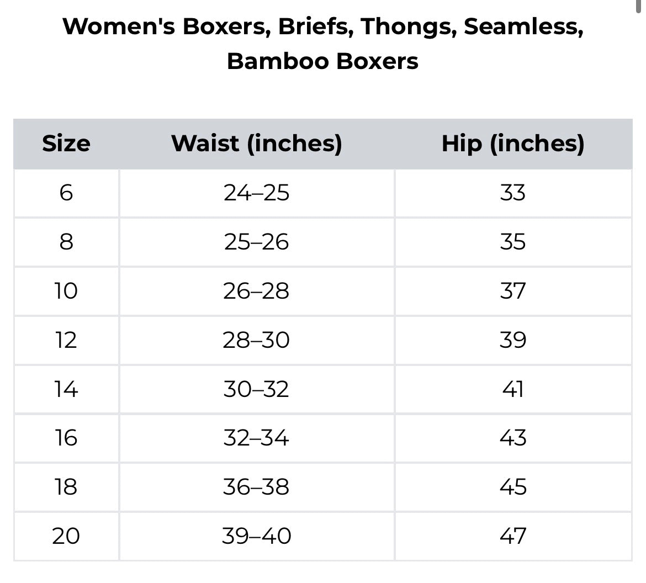Click the Waist (inches) column header
Image resolution: width=646 pixels, height=583 pixels.
[x=257, y=144]
